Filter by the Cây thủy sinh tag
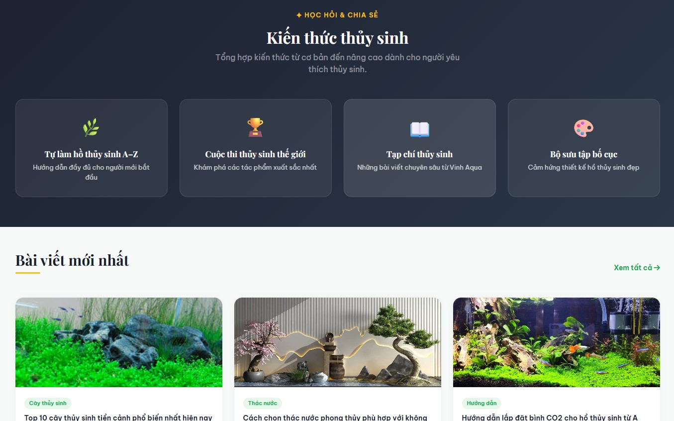The width and height of the screenshot is (674, 421). pyautogui.click(x=48, y=403)
